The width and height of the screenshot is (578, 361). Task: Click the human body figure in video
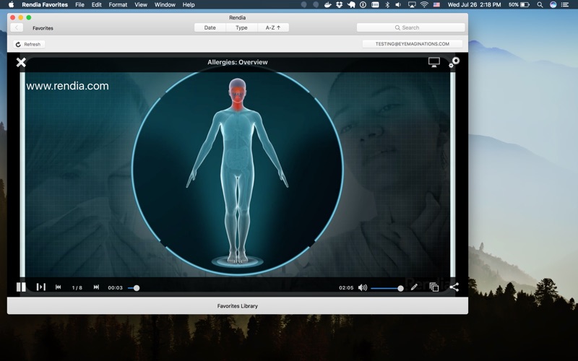click(x=238, y=171)
